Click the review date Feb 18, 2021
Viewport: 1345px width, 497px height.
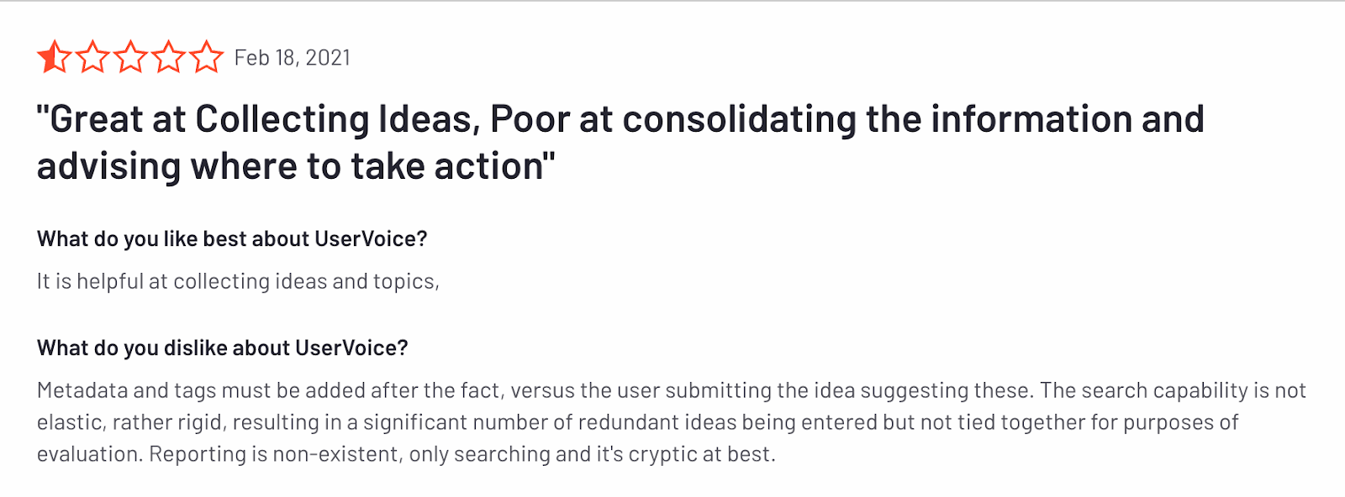292,58
